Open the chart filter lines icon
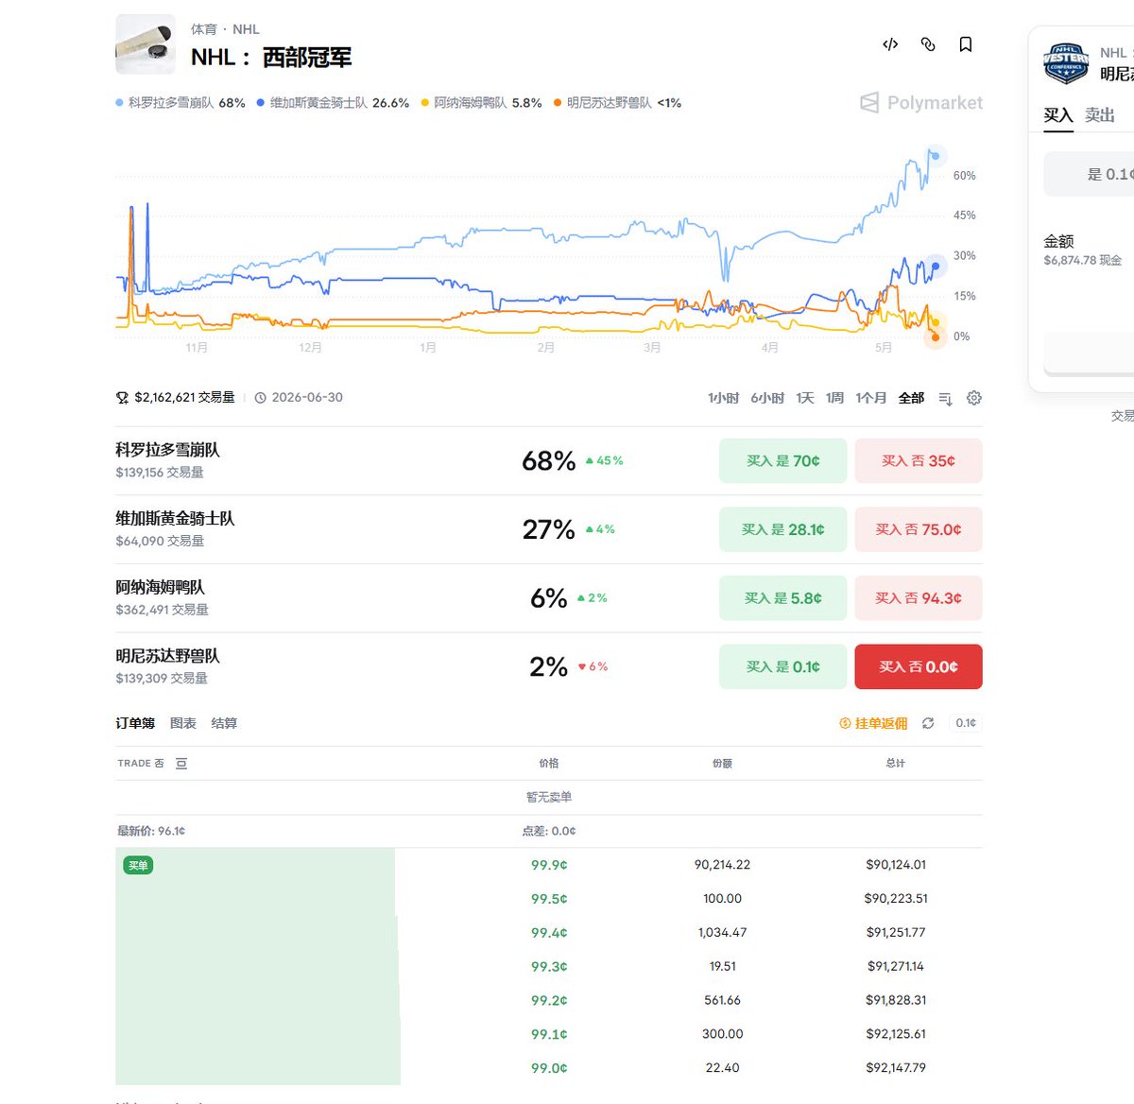The image size is (1134, 1104). [945, 399]
